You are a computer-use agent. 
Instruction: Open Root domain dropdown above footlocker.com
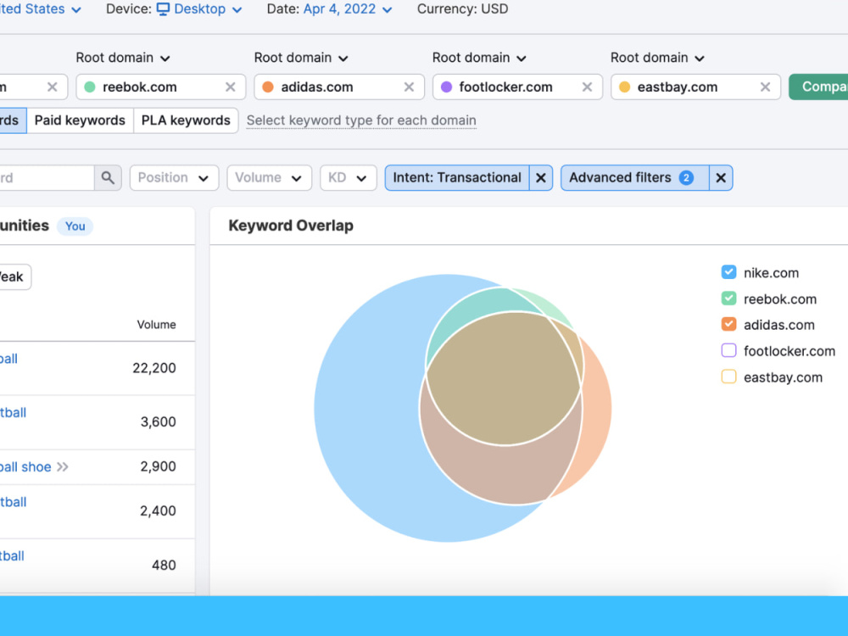tap(479, 58)
